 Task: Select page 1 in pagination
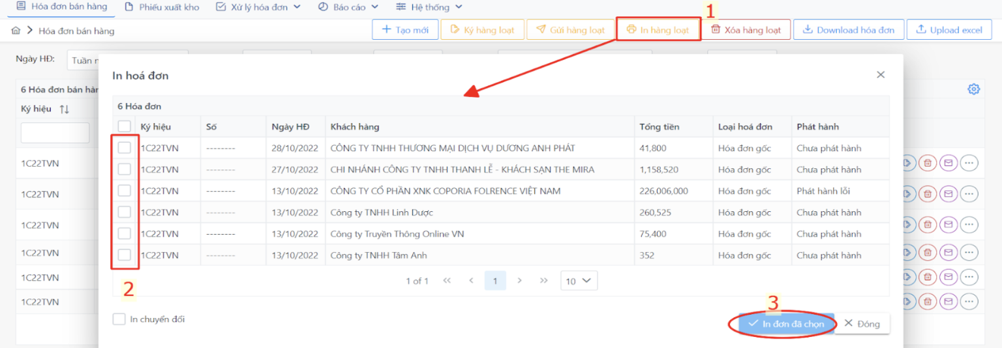coord(495,281)
